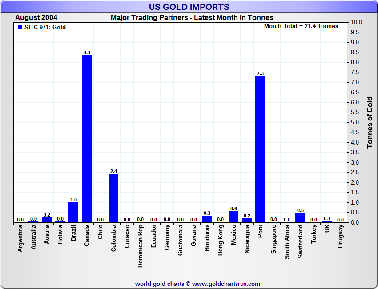The image size is (378, 289).
Task: Click the Tonnes of Gold axis title
Action: (370, 122)
